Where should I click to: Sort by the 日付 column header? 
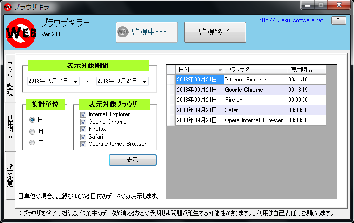coord(200,70)
